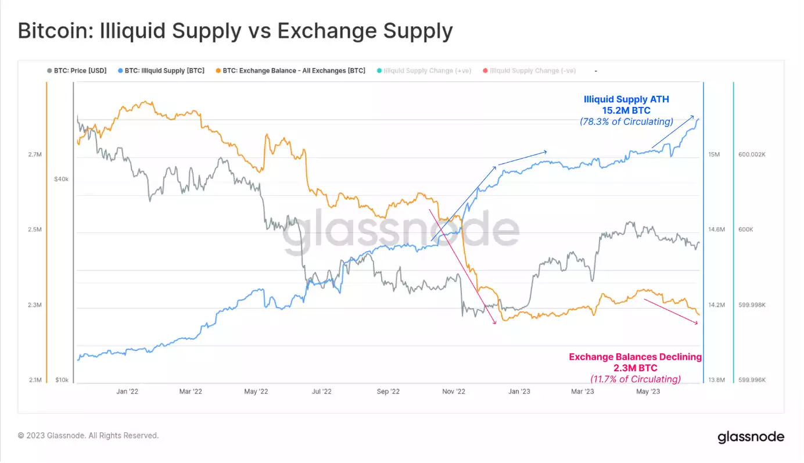Viewport: 804px width, 463px height.
Task: Toggle the BTC: Price [USD] series label
Action: coord(80,71)
